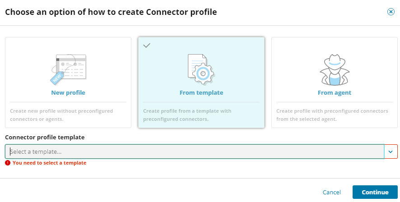Select the From agent option title
400x202 pixels.
pos(334,93)
